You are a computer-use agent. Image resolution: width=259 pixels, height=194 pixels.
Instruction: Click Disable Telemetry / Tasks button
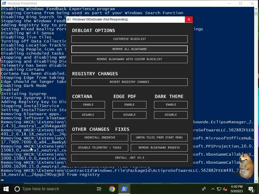(100, 148)
